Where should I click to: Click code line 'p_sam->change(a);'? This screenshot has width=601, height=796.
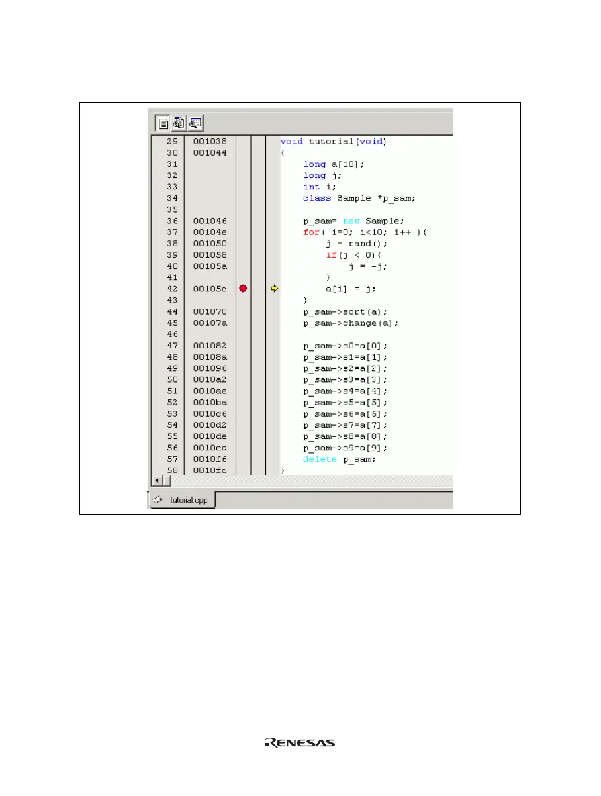(350, 323)
